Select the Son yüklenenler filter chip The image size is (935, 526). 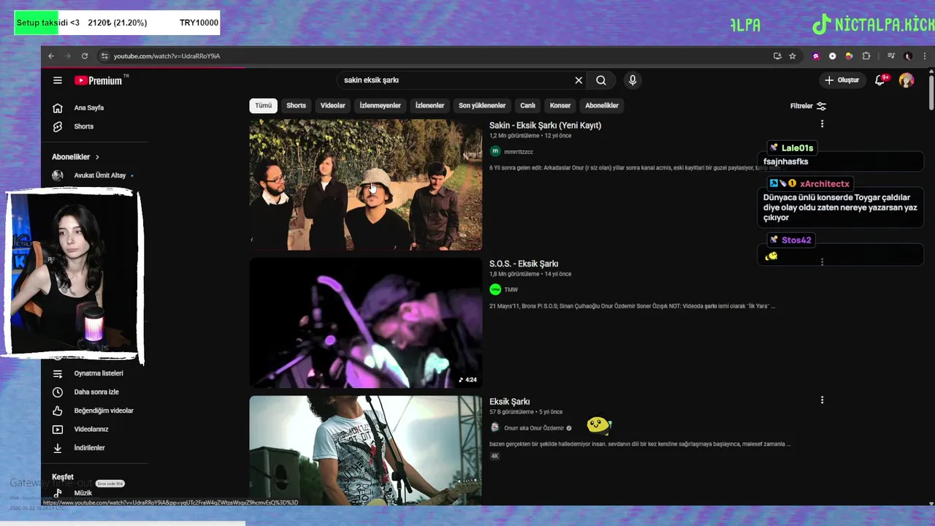482,106
